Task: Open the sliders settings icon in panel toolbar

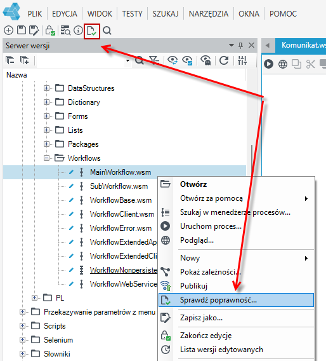Action: pos(242,60)
